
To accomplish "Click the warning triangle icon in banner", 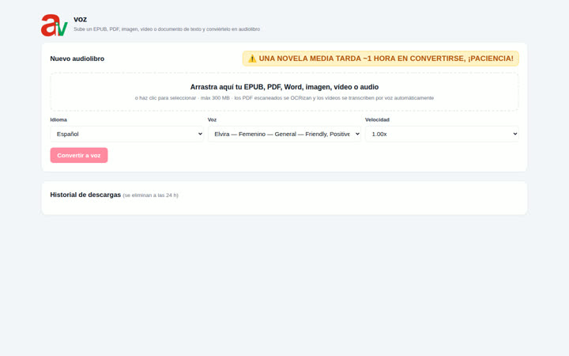I will tap(252, 59).
